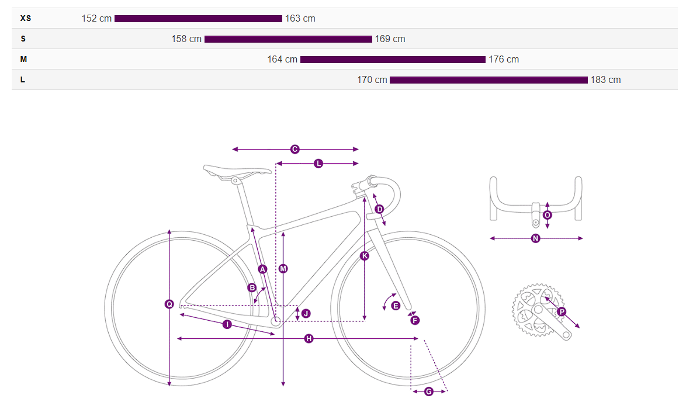
Task: Select the Q wheel size marker
Action: click(169, 304)
